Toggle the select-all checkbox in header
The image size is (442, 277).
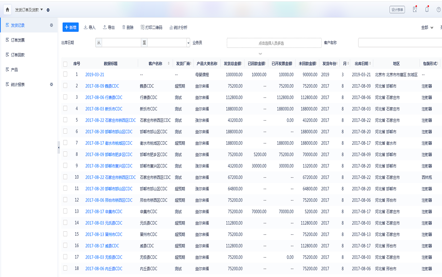[65, 64]
